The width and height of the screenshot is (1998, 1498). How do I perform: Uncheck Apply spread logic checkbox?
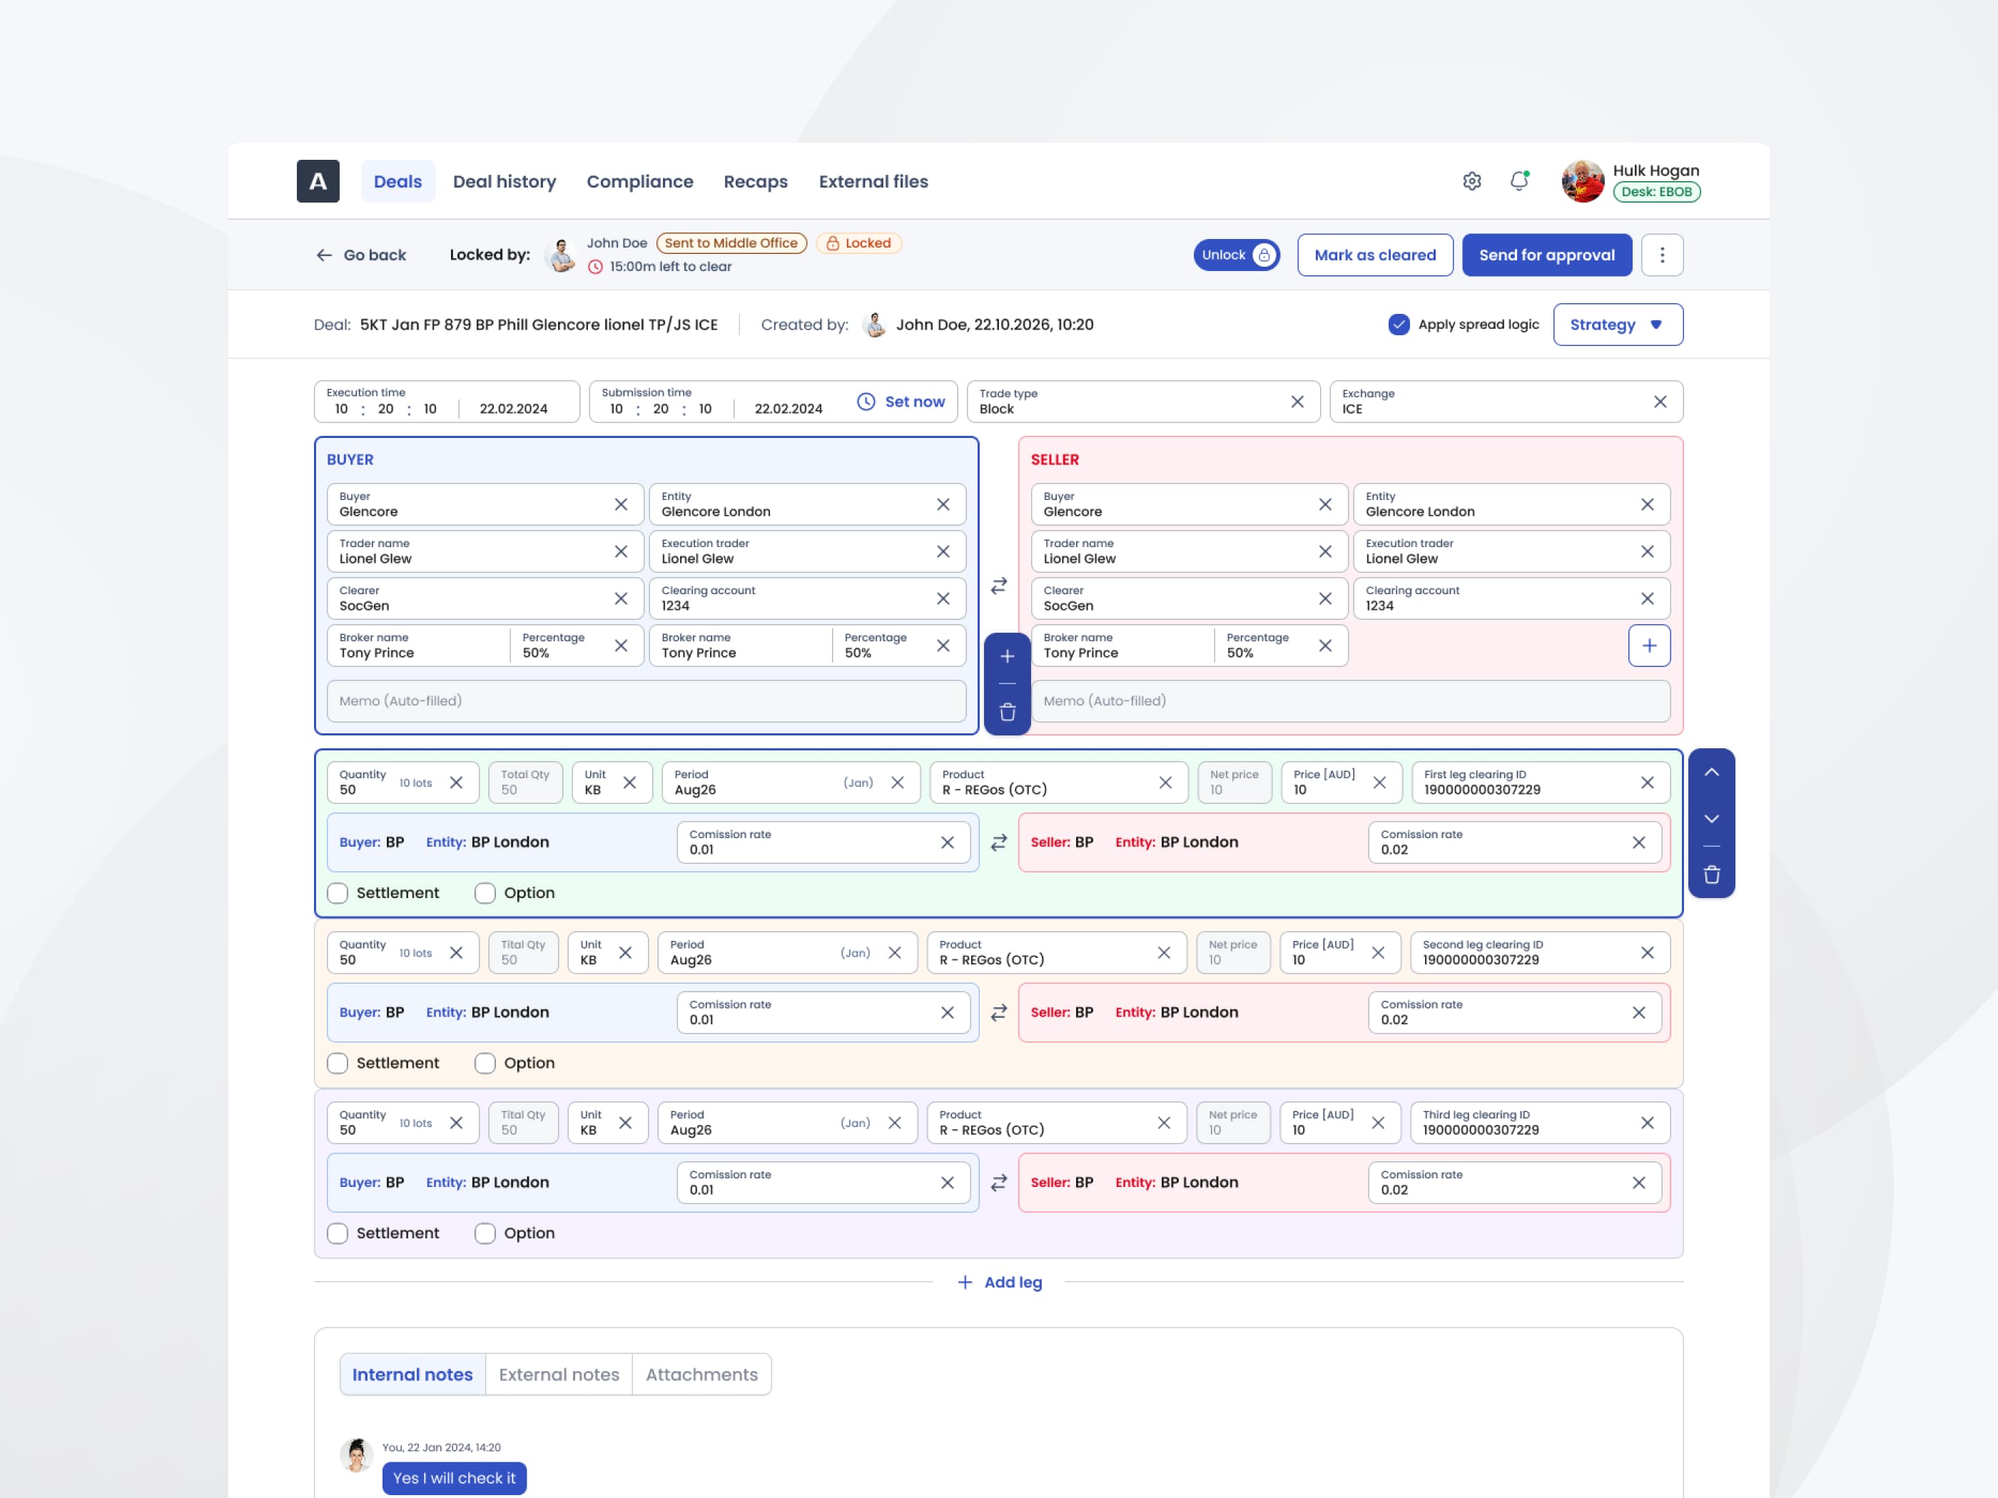(x=1399, y=324)
